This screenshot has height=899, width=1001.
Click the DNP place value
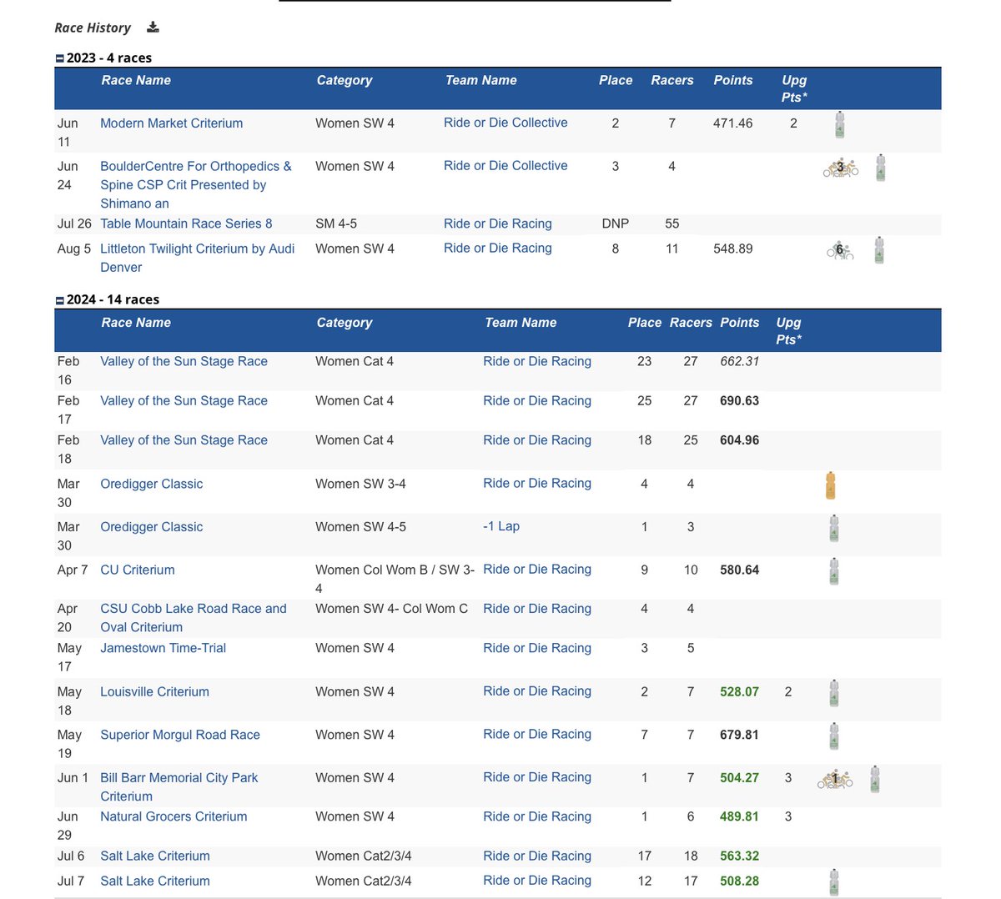tap(616, 223)
